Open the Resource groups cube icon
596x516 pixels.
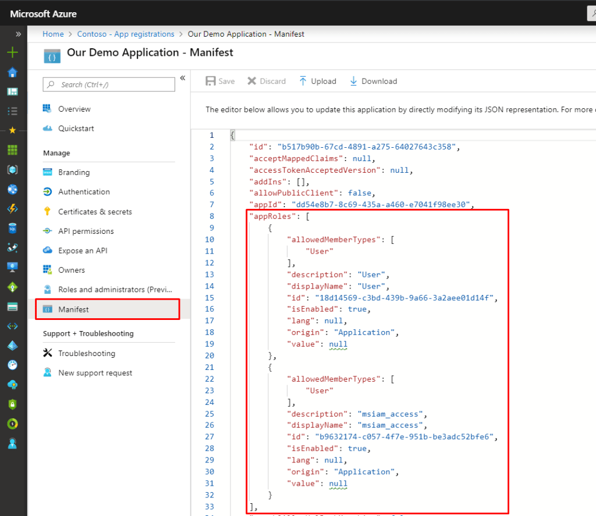[13, 169]
